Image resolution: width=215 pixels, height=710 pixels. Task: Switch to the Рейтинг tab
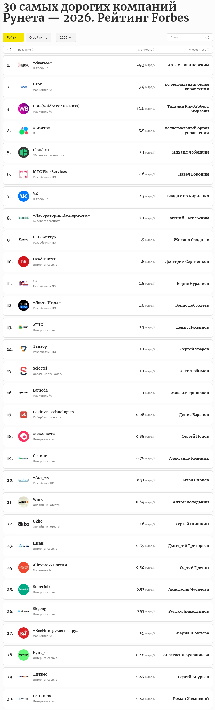coord(13,37)
